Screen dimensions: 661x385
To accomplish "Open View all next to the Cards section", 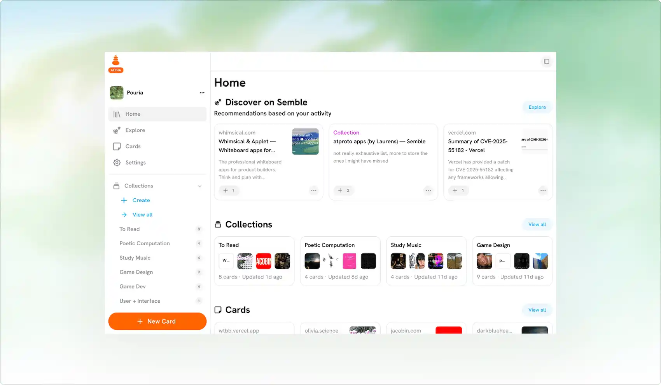I will tap(537, 310).
